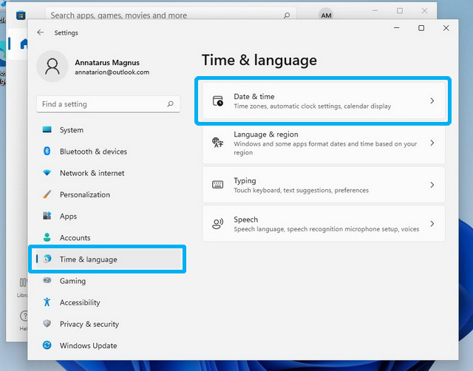Go to Accessibility settings
Image resolution: width=473 pixels, height=371 pixels.
click(109, 302)
